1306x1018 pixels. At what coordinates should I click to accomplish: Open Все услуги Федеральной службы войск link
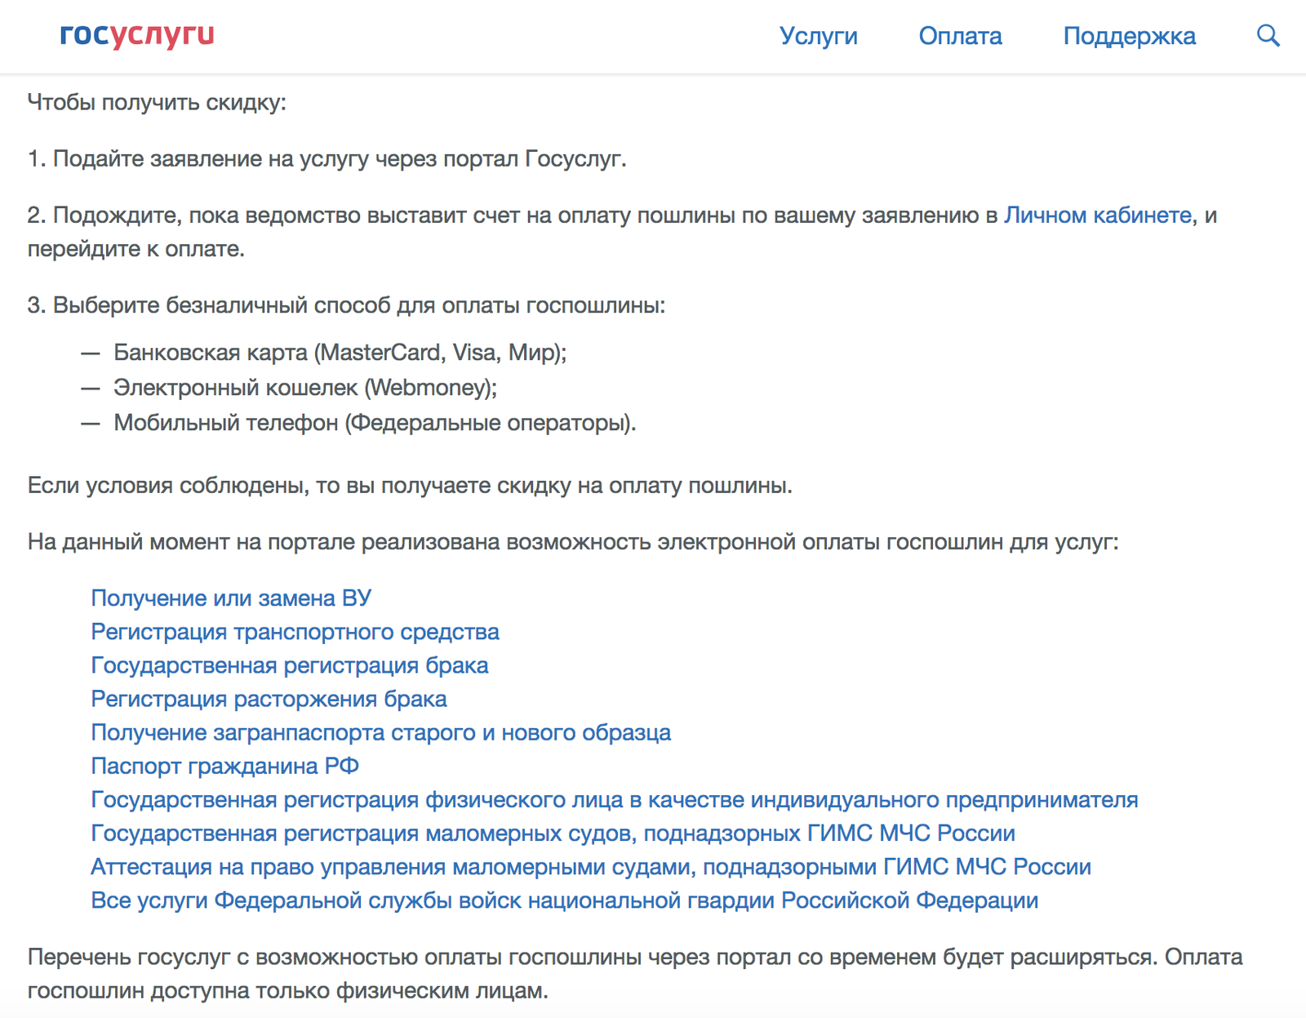coord(564,899)
